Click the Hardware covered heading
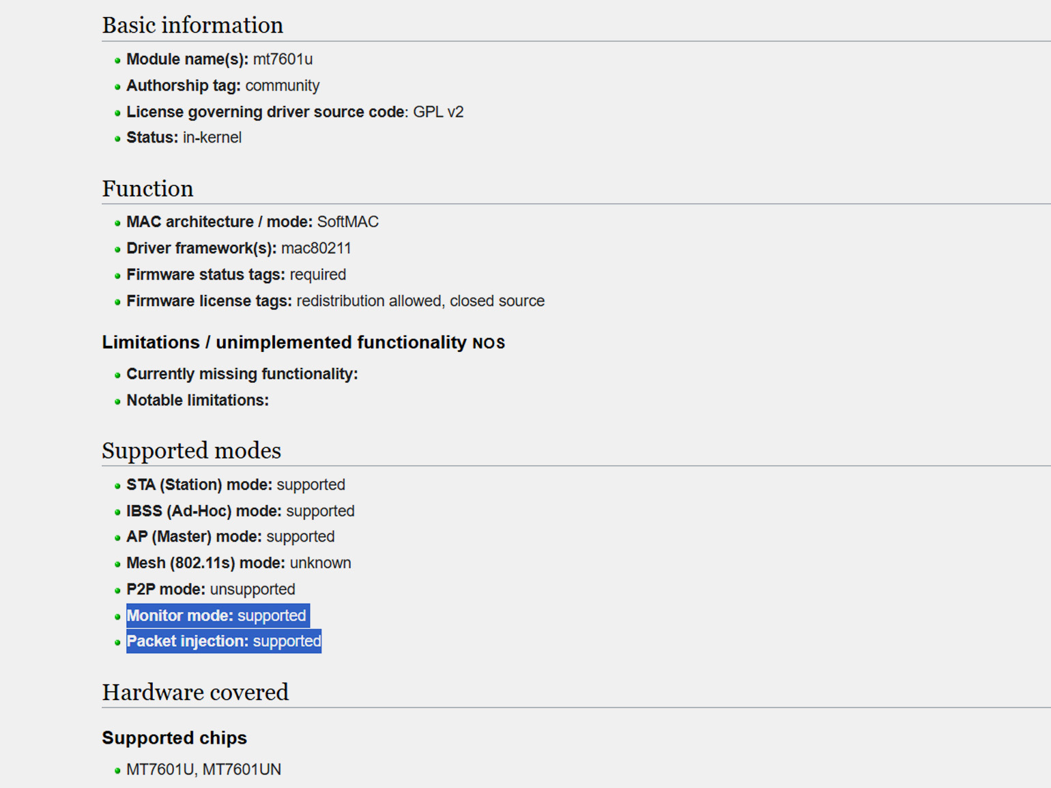Viewport: 1051px width, 788px height. pos(195,692)
